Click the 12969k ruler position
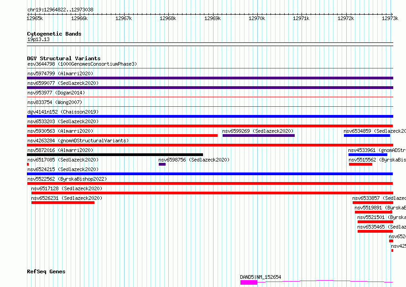 click(213, 18)
